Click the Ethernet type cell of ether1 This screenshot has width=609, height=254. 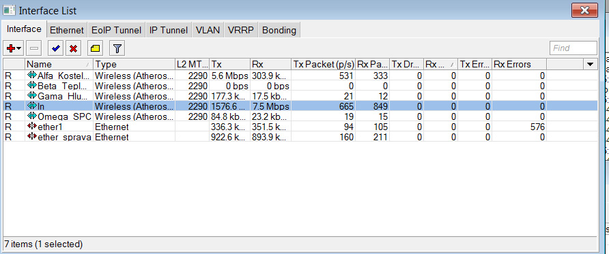pyautogui.click(x=112, y=127)
